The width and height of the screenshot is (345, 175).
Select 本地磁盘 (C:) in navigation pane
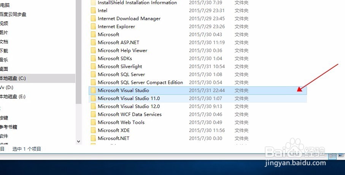(13, 78)
